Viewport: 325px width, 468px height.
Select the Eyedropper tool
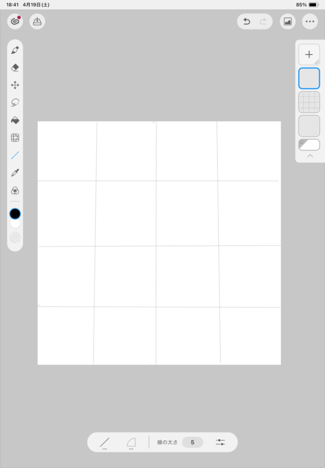[x=15, y=172]
